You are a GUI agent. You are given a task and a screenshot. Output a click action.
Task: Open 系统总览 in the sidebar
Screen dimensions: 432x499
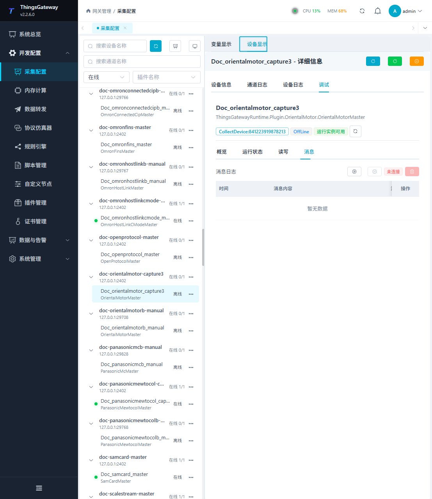click(39, 34)
